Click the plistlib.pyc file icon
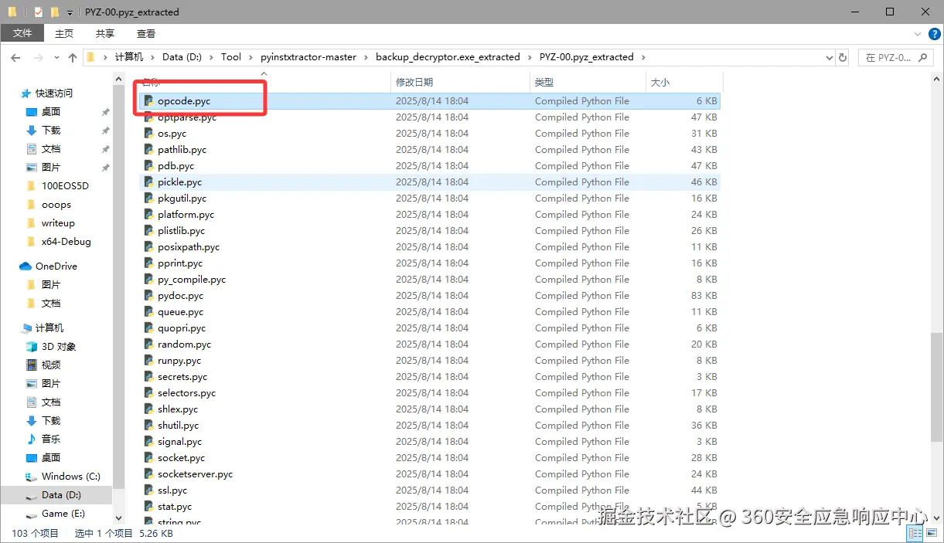This screenshot has height=543, width=944. (x=148, y=231)
